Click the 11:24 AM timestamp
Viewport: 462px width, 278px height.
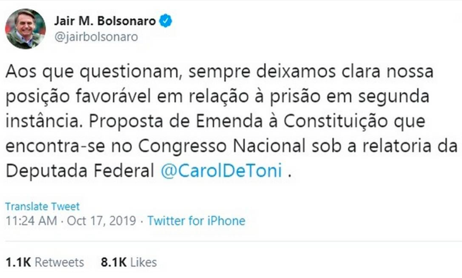(31, 221)
